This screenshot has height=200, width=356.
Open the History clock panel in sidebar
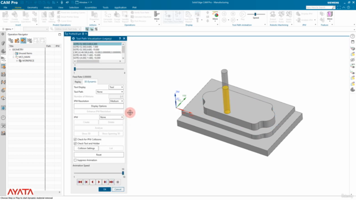(x=3, y=118)
